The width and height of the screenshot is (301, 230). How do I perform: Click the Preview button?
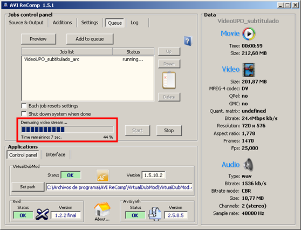point(38,39)
